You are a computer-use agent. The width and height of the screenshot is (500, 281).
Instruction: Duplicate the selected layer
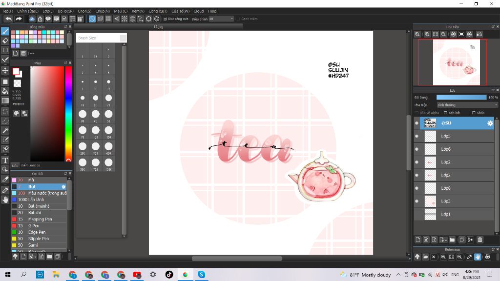tap(462, 240)
